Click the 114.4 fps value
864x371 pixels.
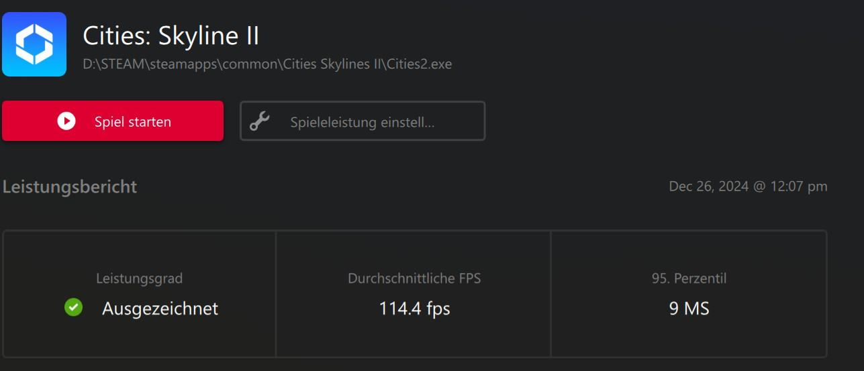coord(414,309)
